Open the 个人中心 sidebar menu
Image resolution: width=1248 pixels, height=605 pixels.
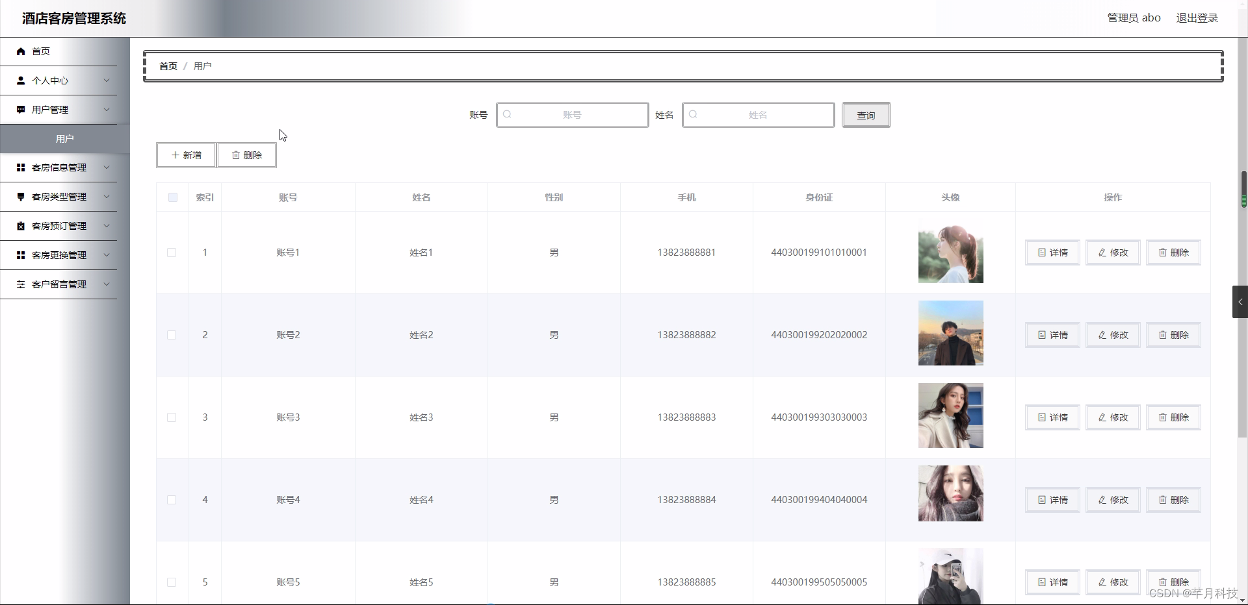tap(58, 80)
